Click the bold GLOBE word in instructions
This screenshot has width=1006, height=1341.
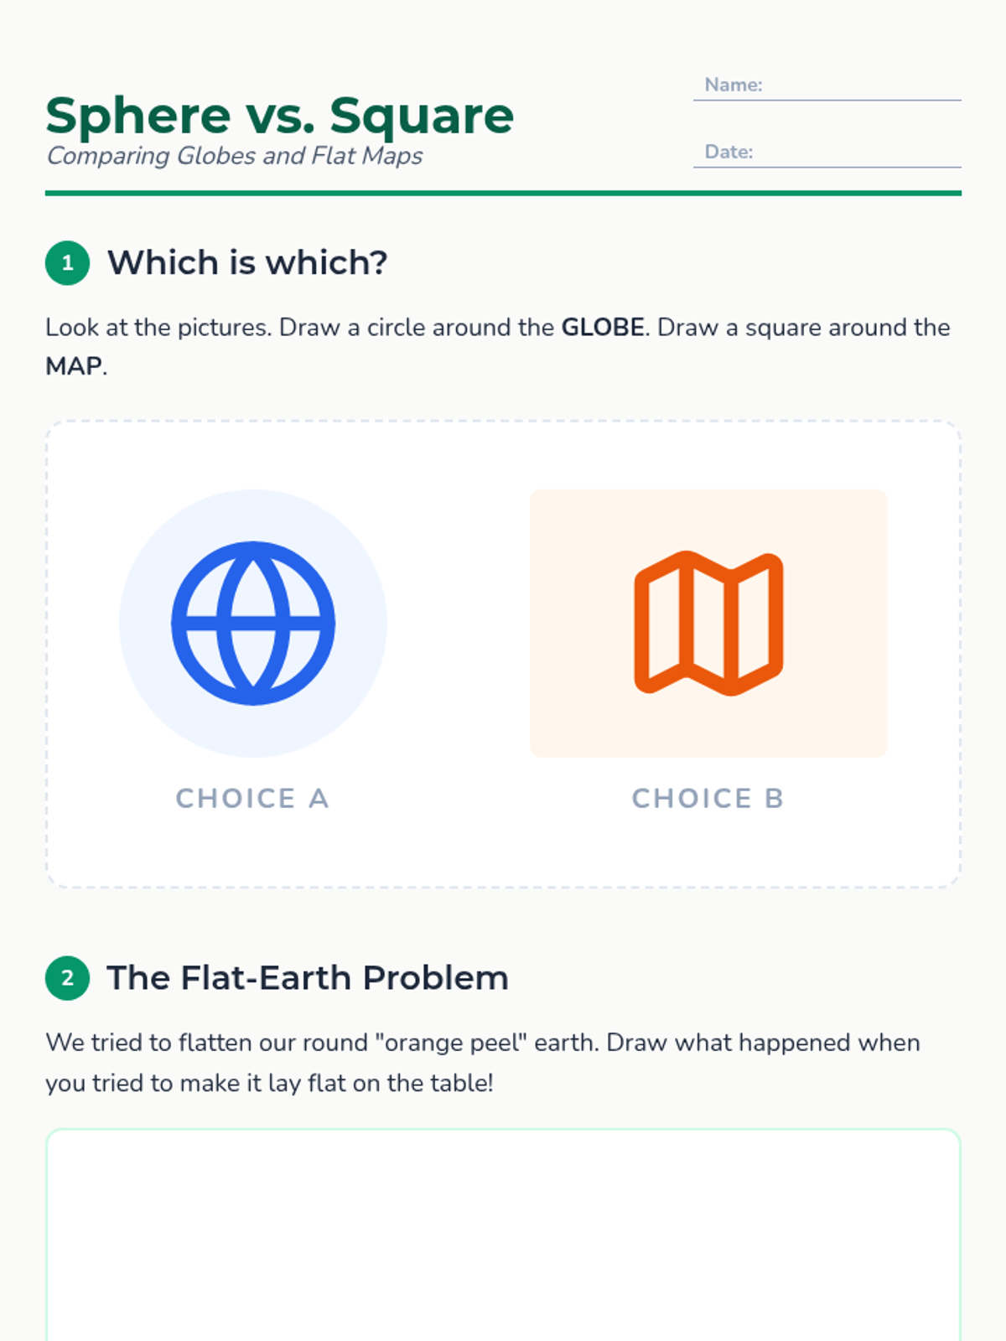(603, 328)
